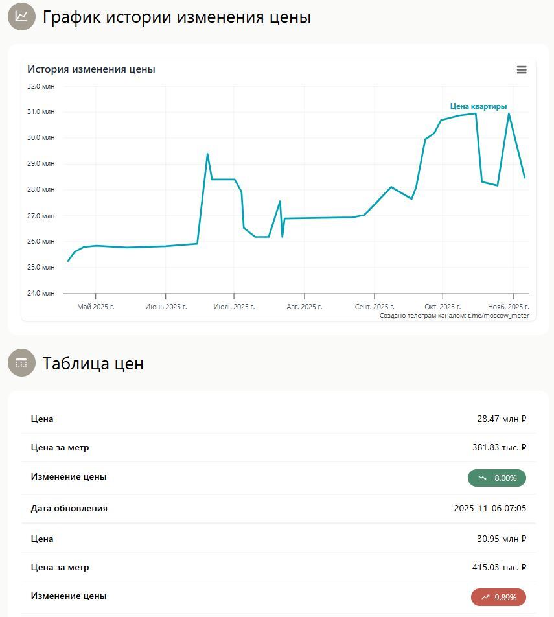Click the 381.83 тыс. ₽ per-meter value

(499, 447)
